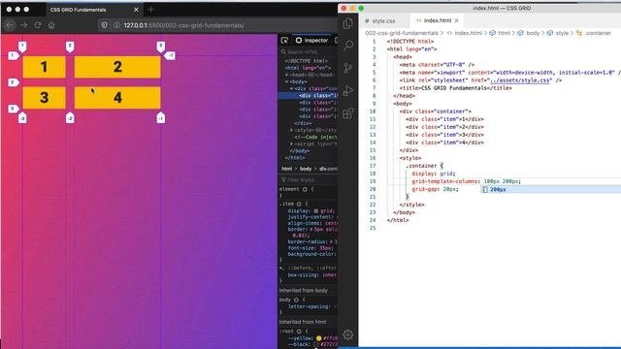Click the browser Back arrow

(11, 25)
